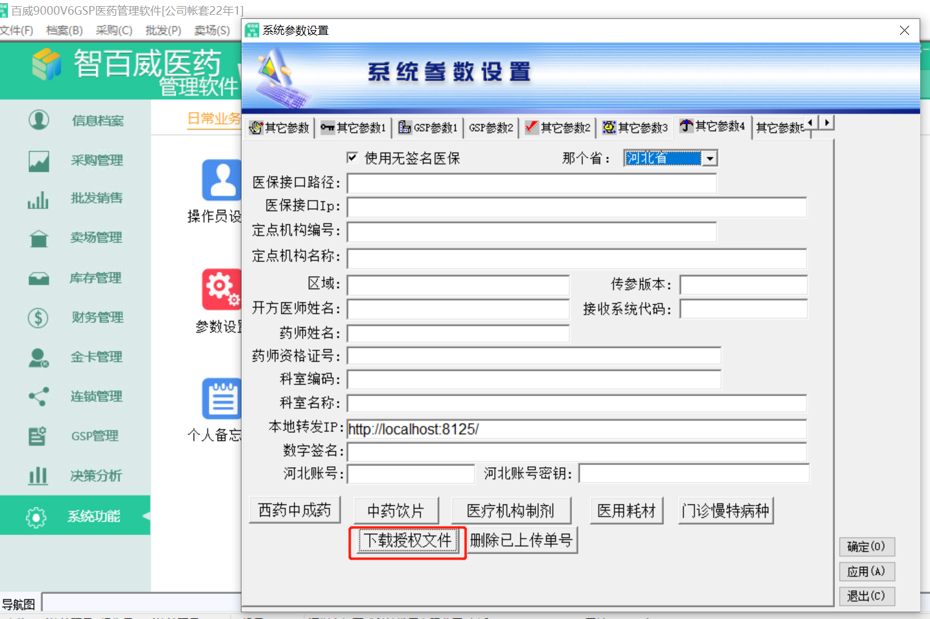This screenshot has height=619, width=930.
Task: Click the 信息档案 sidebar icon
Action: coord(39,120)
